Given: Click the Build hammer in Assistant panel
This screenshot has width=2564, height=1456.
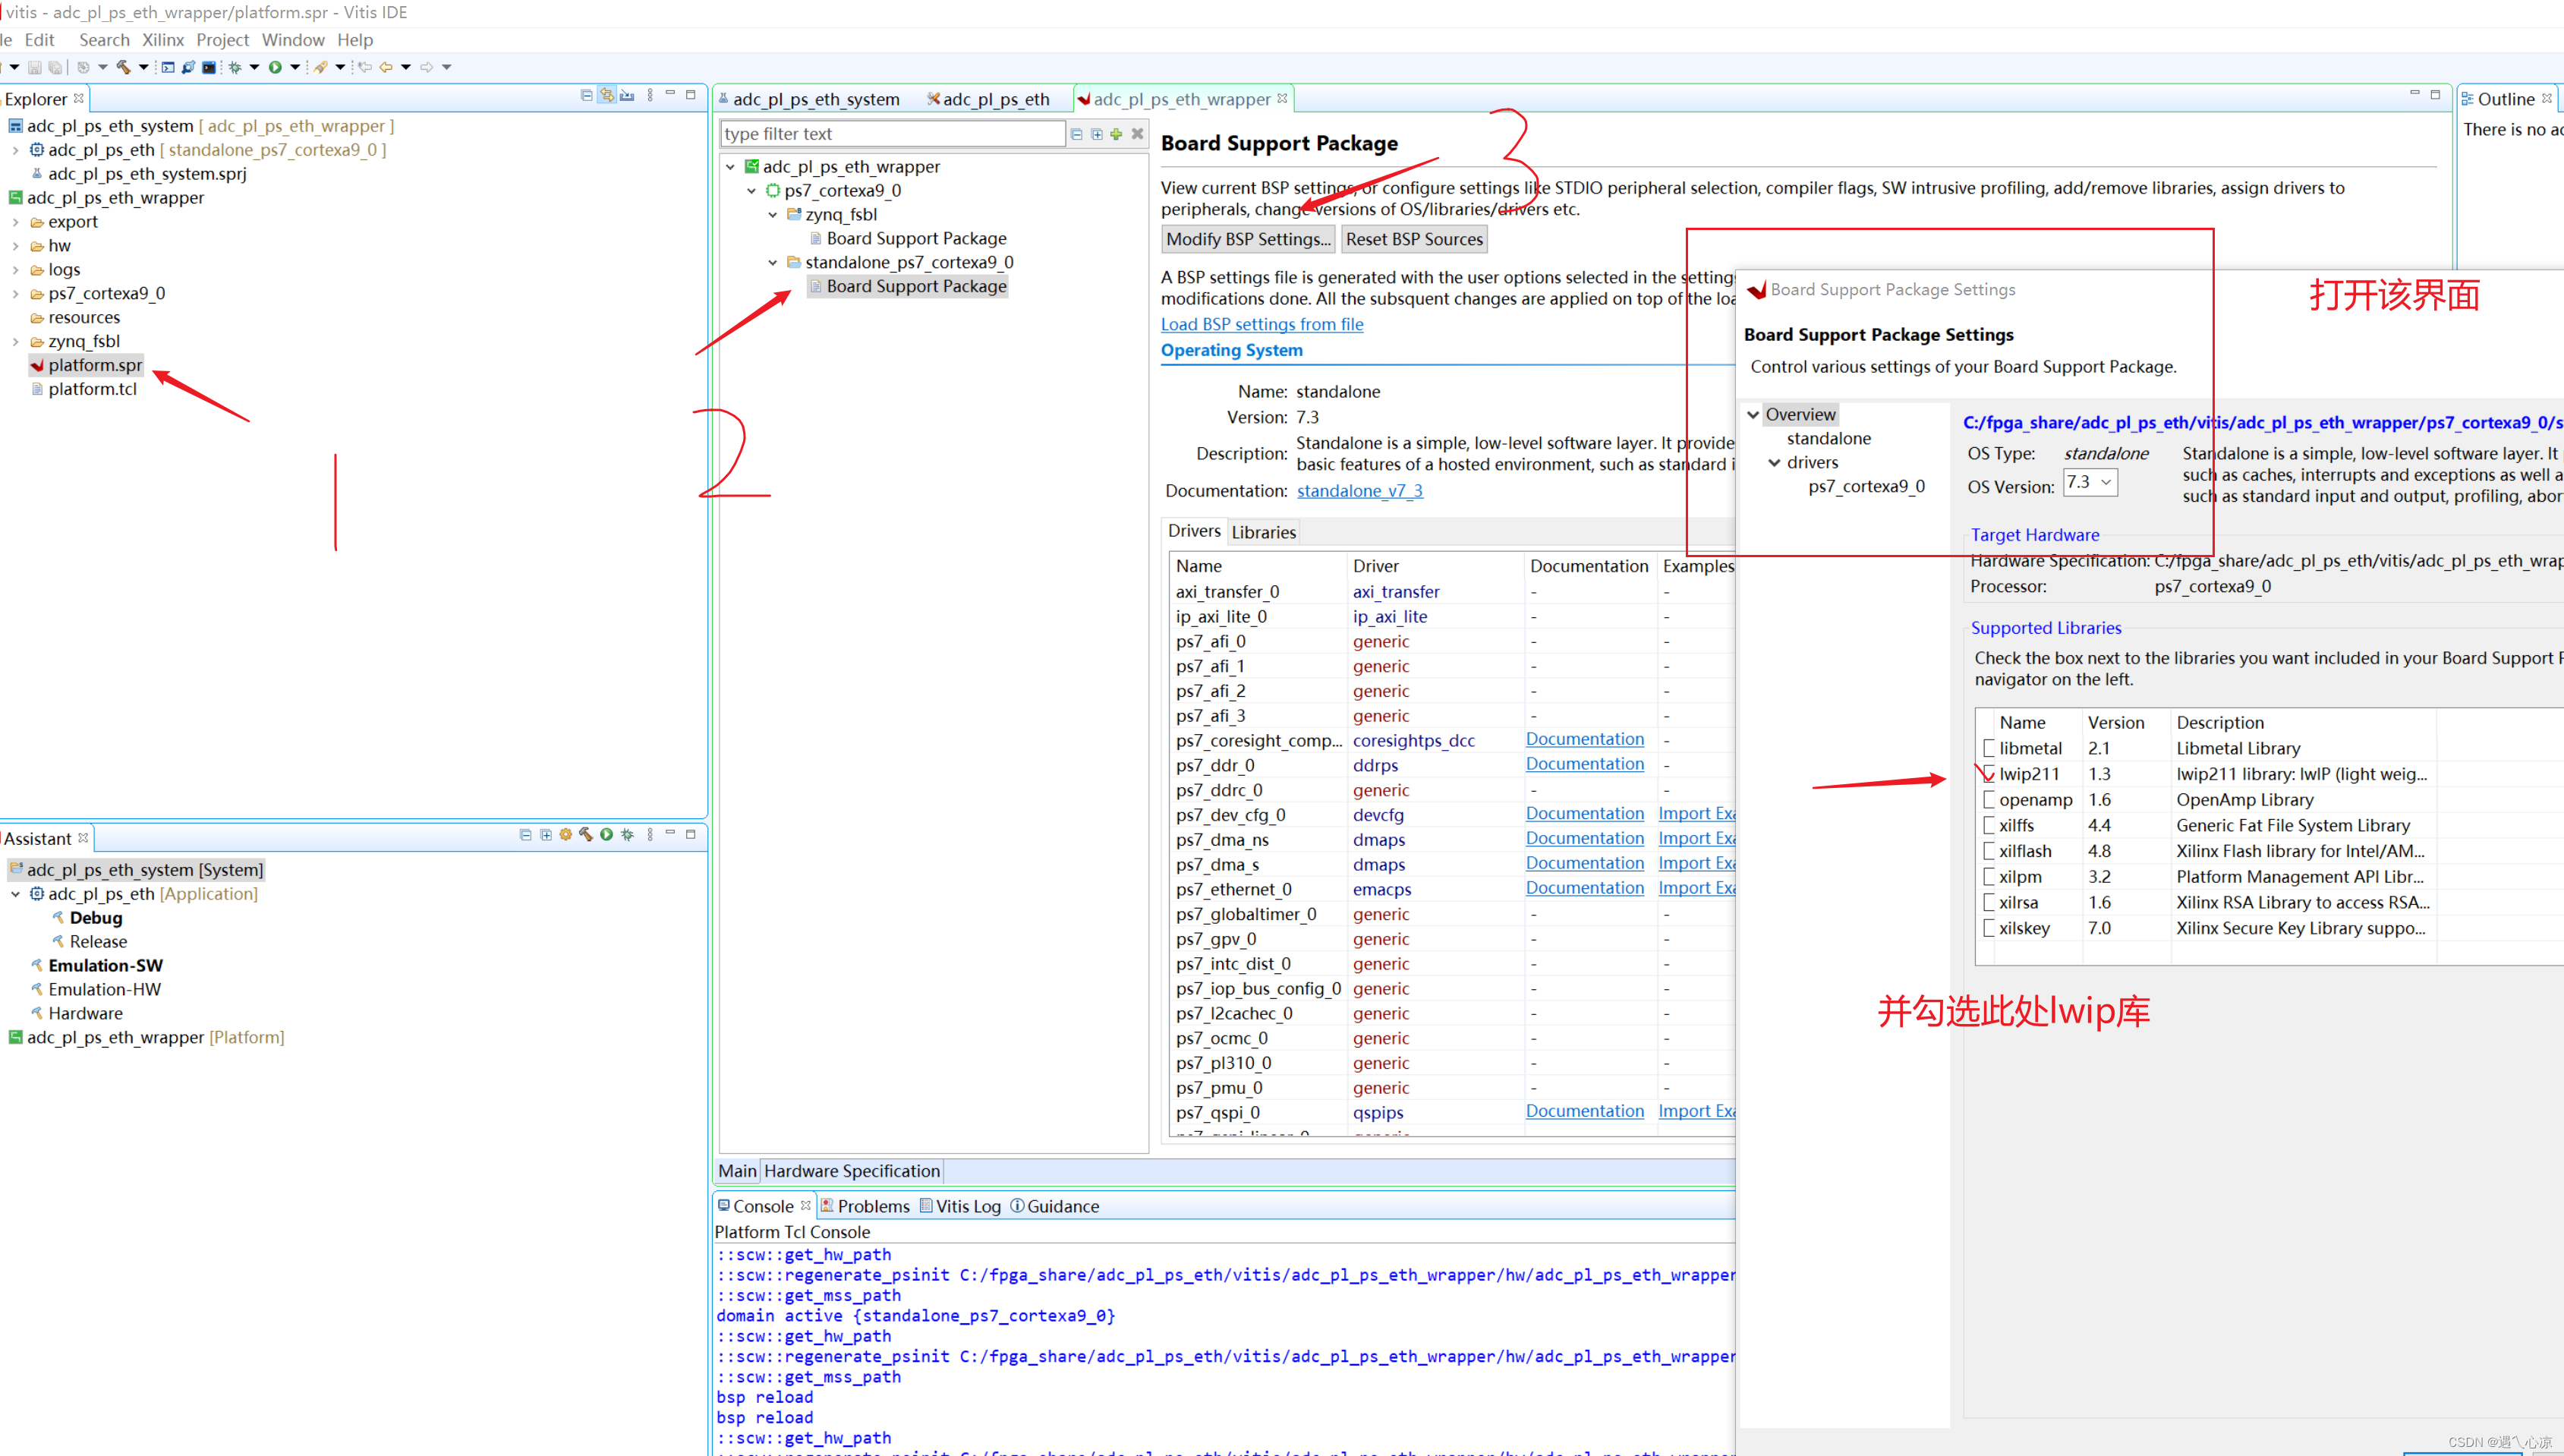Looking at the screenshot, I should pyautogui.click(x=586, y=835).
